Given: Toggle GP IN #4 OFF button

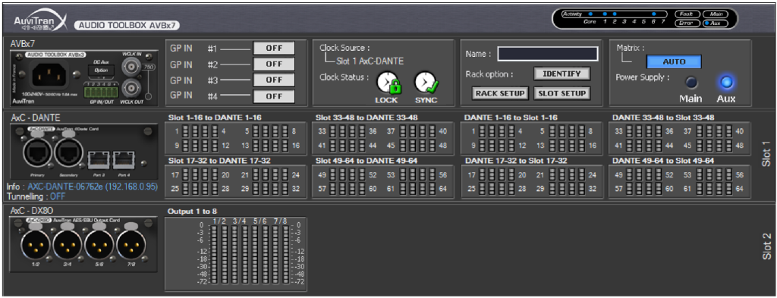Looking at the screenshot, I should 274,96.
